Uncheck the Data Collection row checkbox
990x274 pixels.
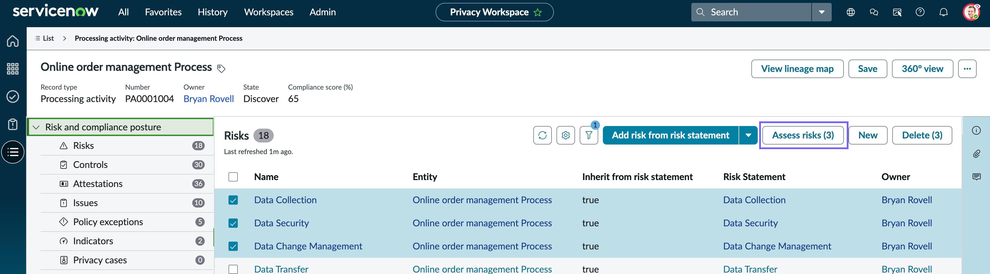coord(233,200)
